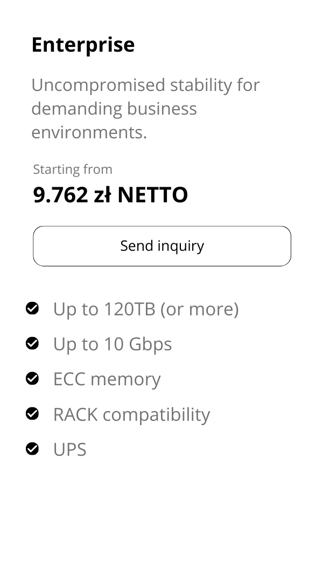Viewport: 323px width, 565px height.
Task: Click the 'ECC memory' feature label
Action: [107, 379]
